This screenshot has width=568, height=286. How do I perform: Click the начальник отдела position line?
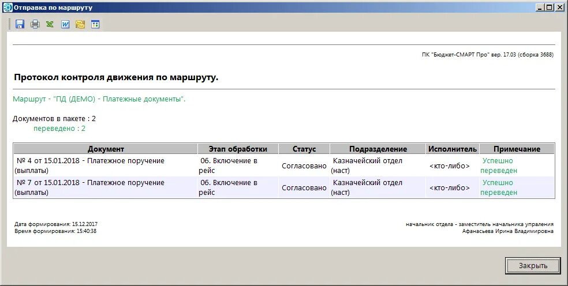point(480,224)
